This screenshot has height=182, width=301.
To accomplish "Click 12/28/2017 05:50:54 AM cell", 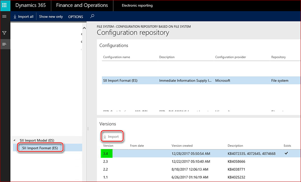I will (191, 154).
